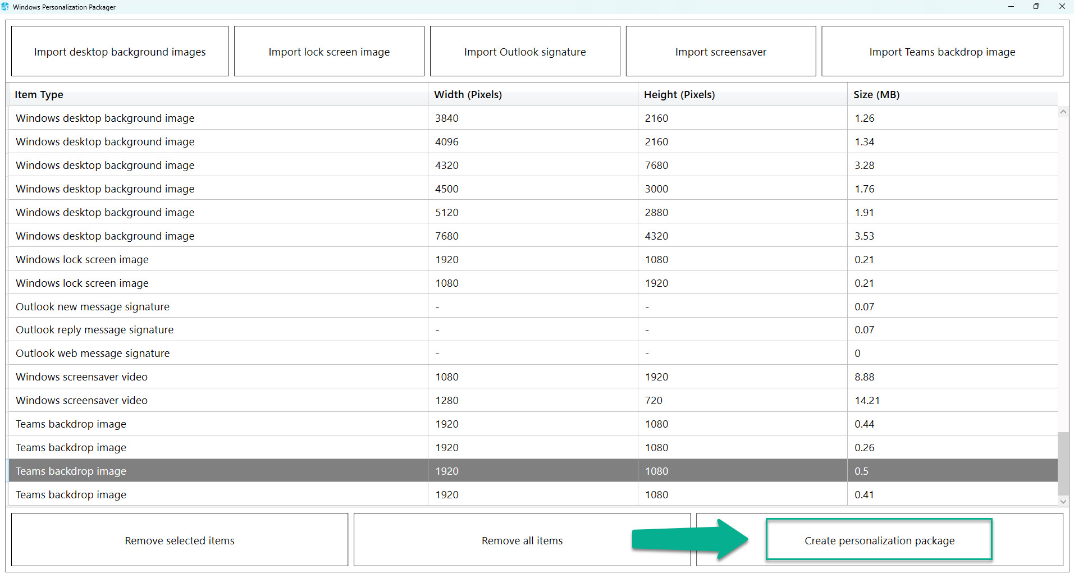Select desktop background row with width 4096
This screenshot has width=1074, height=578.
point(533,141)
